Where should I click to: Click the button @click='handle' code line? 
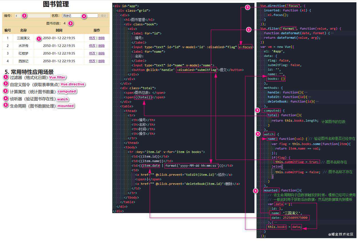click(x=188, y=70)
